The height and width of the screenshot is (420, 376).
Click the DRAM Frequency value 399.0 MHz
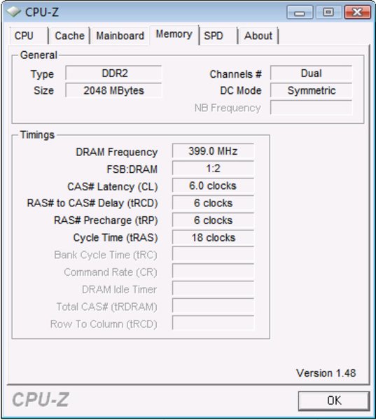click(x=213, y=151)
